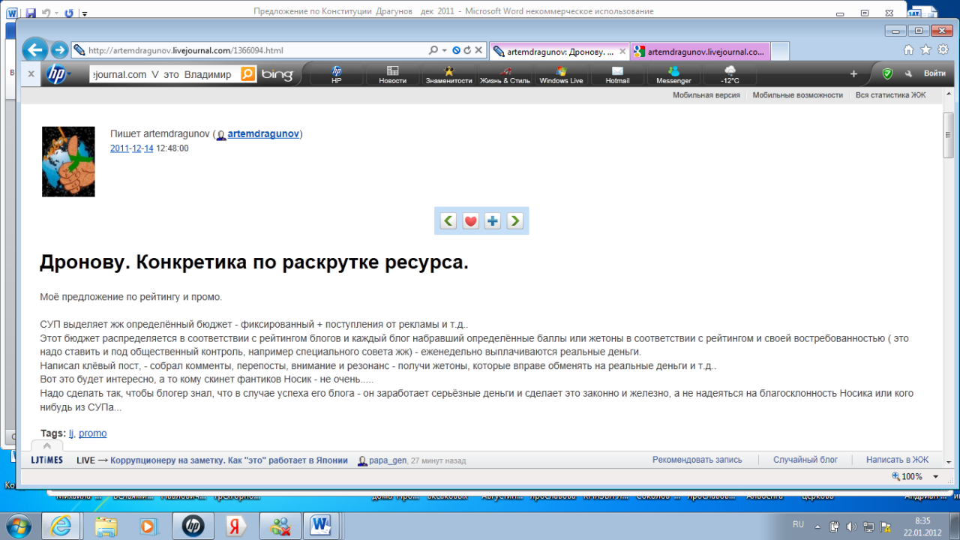Screen dimensions: 960x540
Task: Open Коррупционеру на заметку LJTimes headline
Action: [229, 460]
